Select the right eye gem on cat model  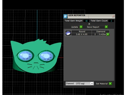point(46,56)
